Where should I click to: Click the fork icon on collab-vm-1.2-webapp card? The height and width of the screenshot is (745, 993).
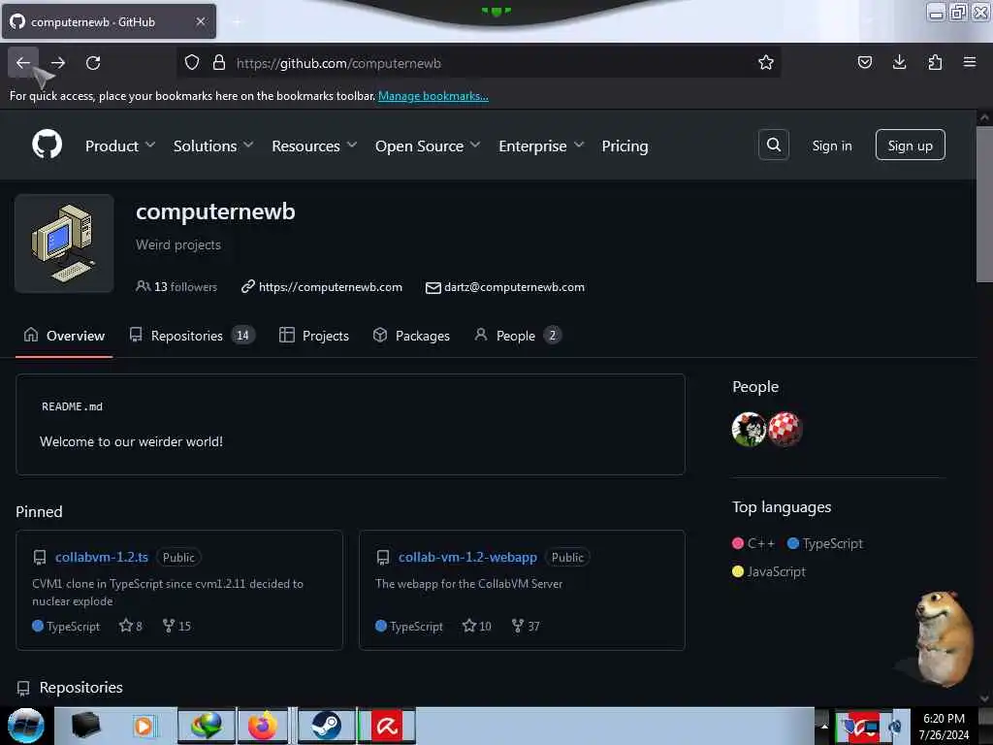tap(518, 626)
